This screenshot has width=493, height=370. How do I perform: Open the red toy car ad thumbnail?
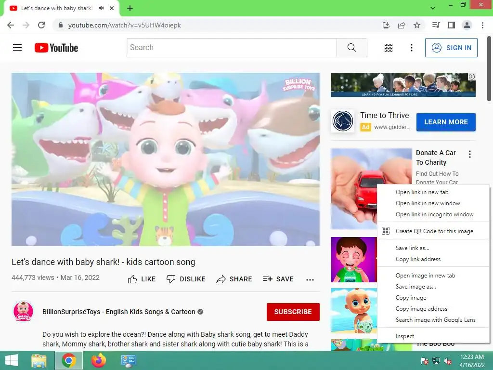(x=354, y=189)
